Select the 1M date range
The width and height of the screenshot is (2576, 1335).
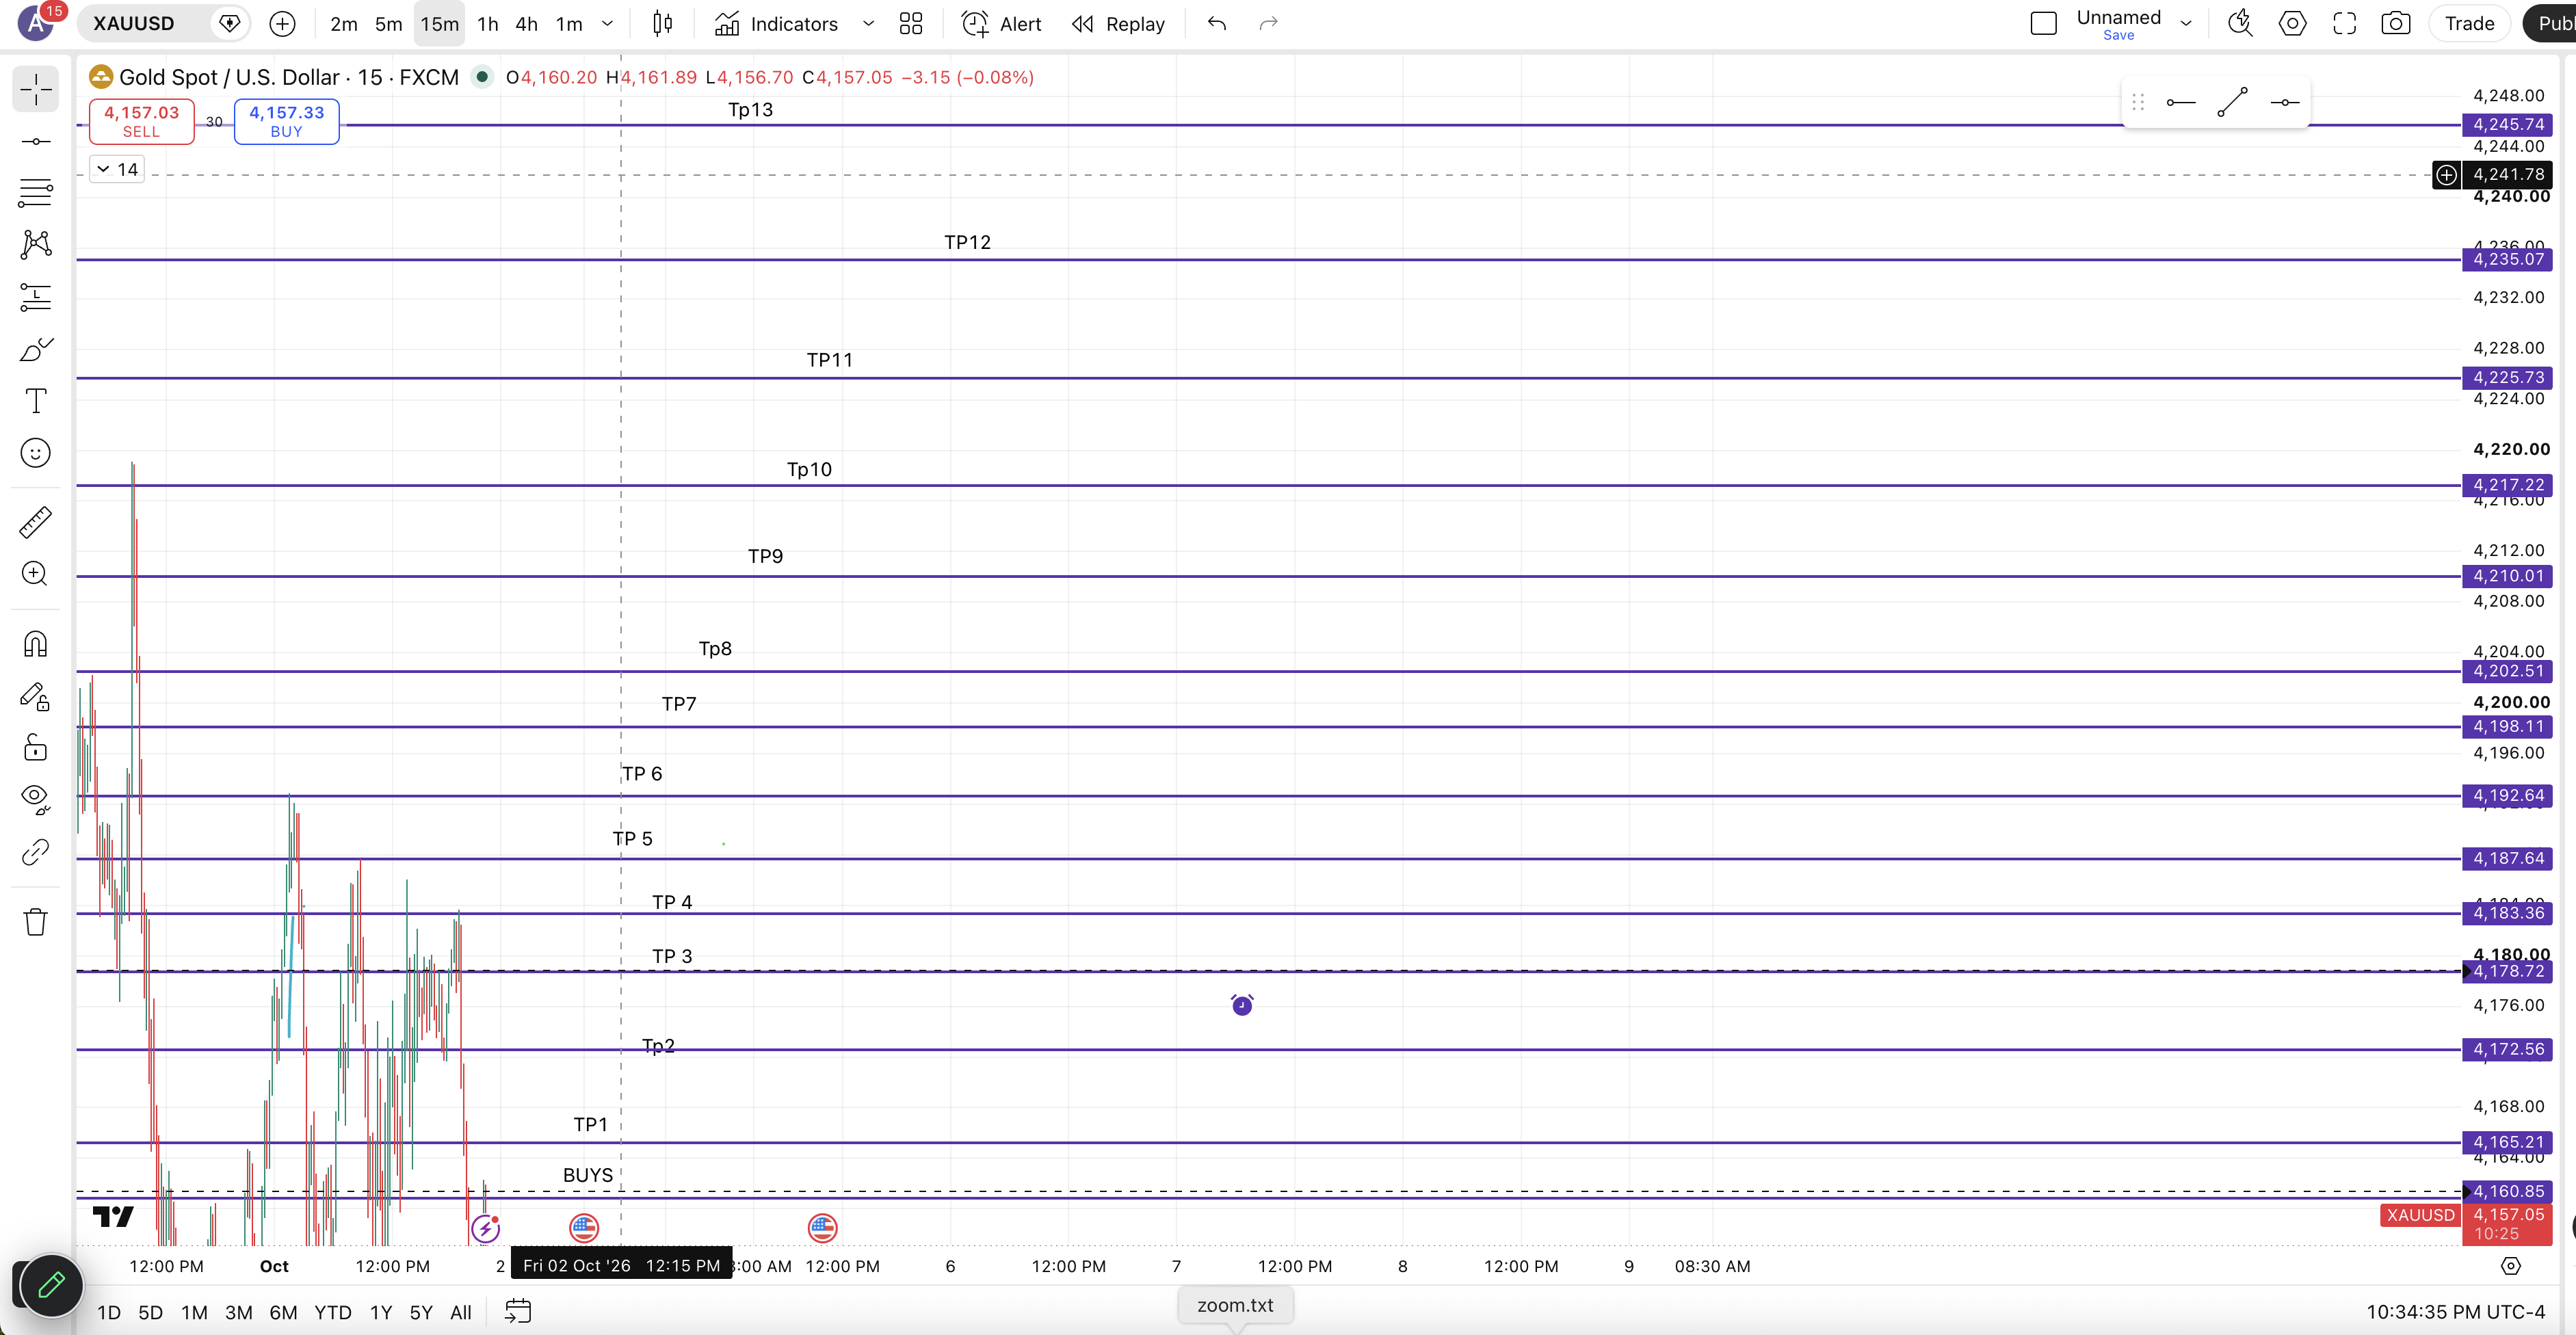194,1312
